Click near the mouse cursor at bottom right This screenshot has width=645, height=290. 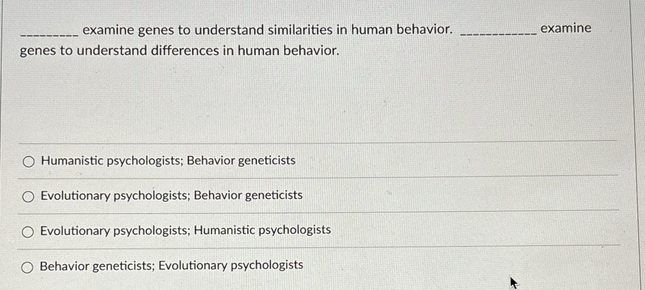513,282
